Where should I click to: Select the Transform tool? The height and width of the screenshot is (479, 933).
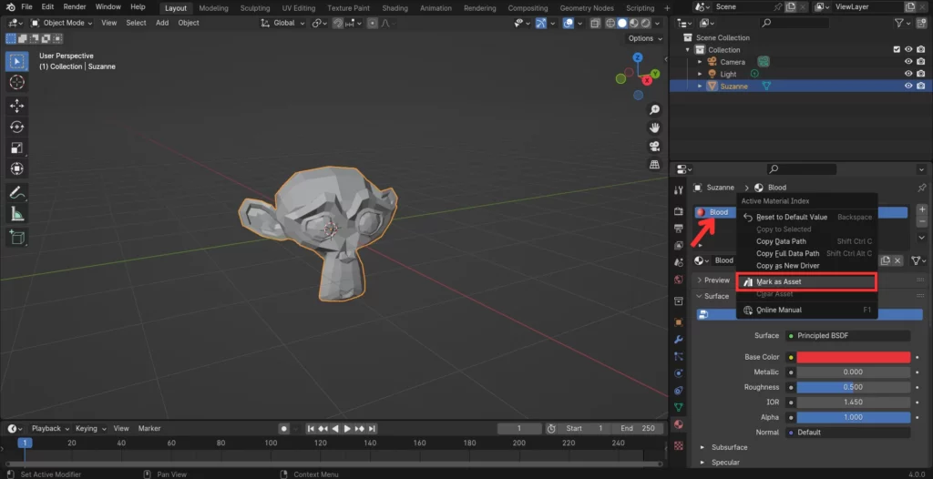pos(16,168)
